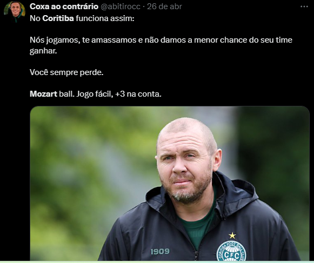The height and width of the screenshot is (263, 314).
Task: Click the @abitirocc handle
Action: tap(120, 6)
